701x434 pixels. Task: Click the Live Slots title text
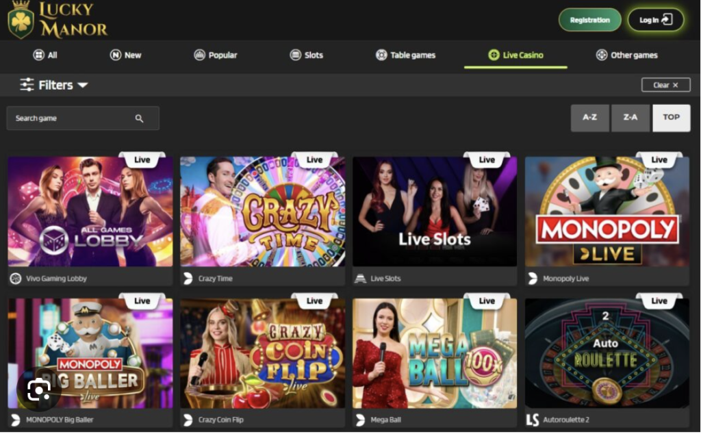coord(386,279)
